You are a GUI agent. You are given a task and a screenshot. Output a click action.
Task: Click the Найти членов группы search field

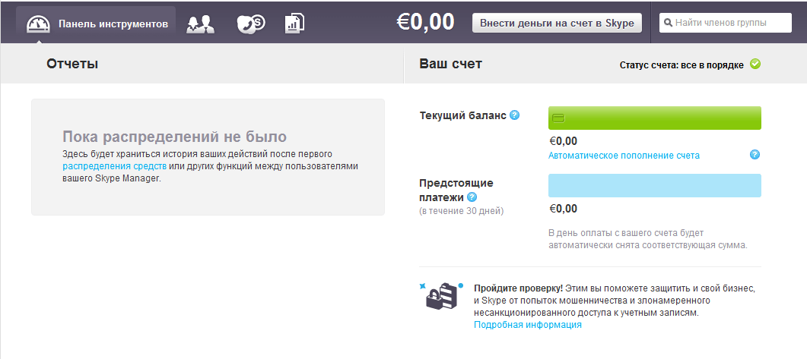(x=725, y=23)
